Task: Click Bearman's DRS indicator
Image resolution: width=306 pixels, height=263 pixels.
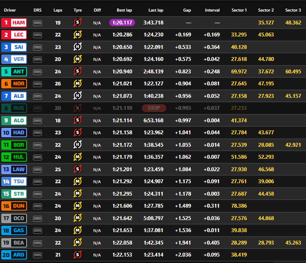Action: click(x=38, y=243)
